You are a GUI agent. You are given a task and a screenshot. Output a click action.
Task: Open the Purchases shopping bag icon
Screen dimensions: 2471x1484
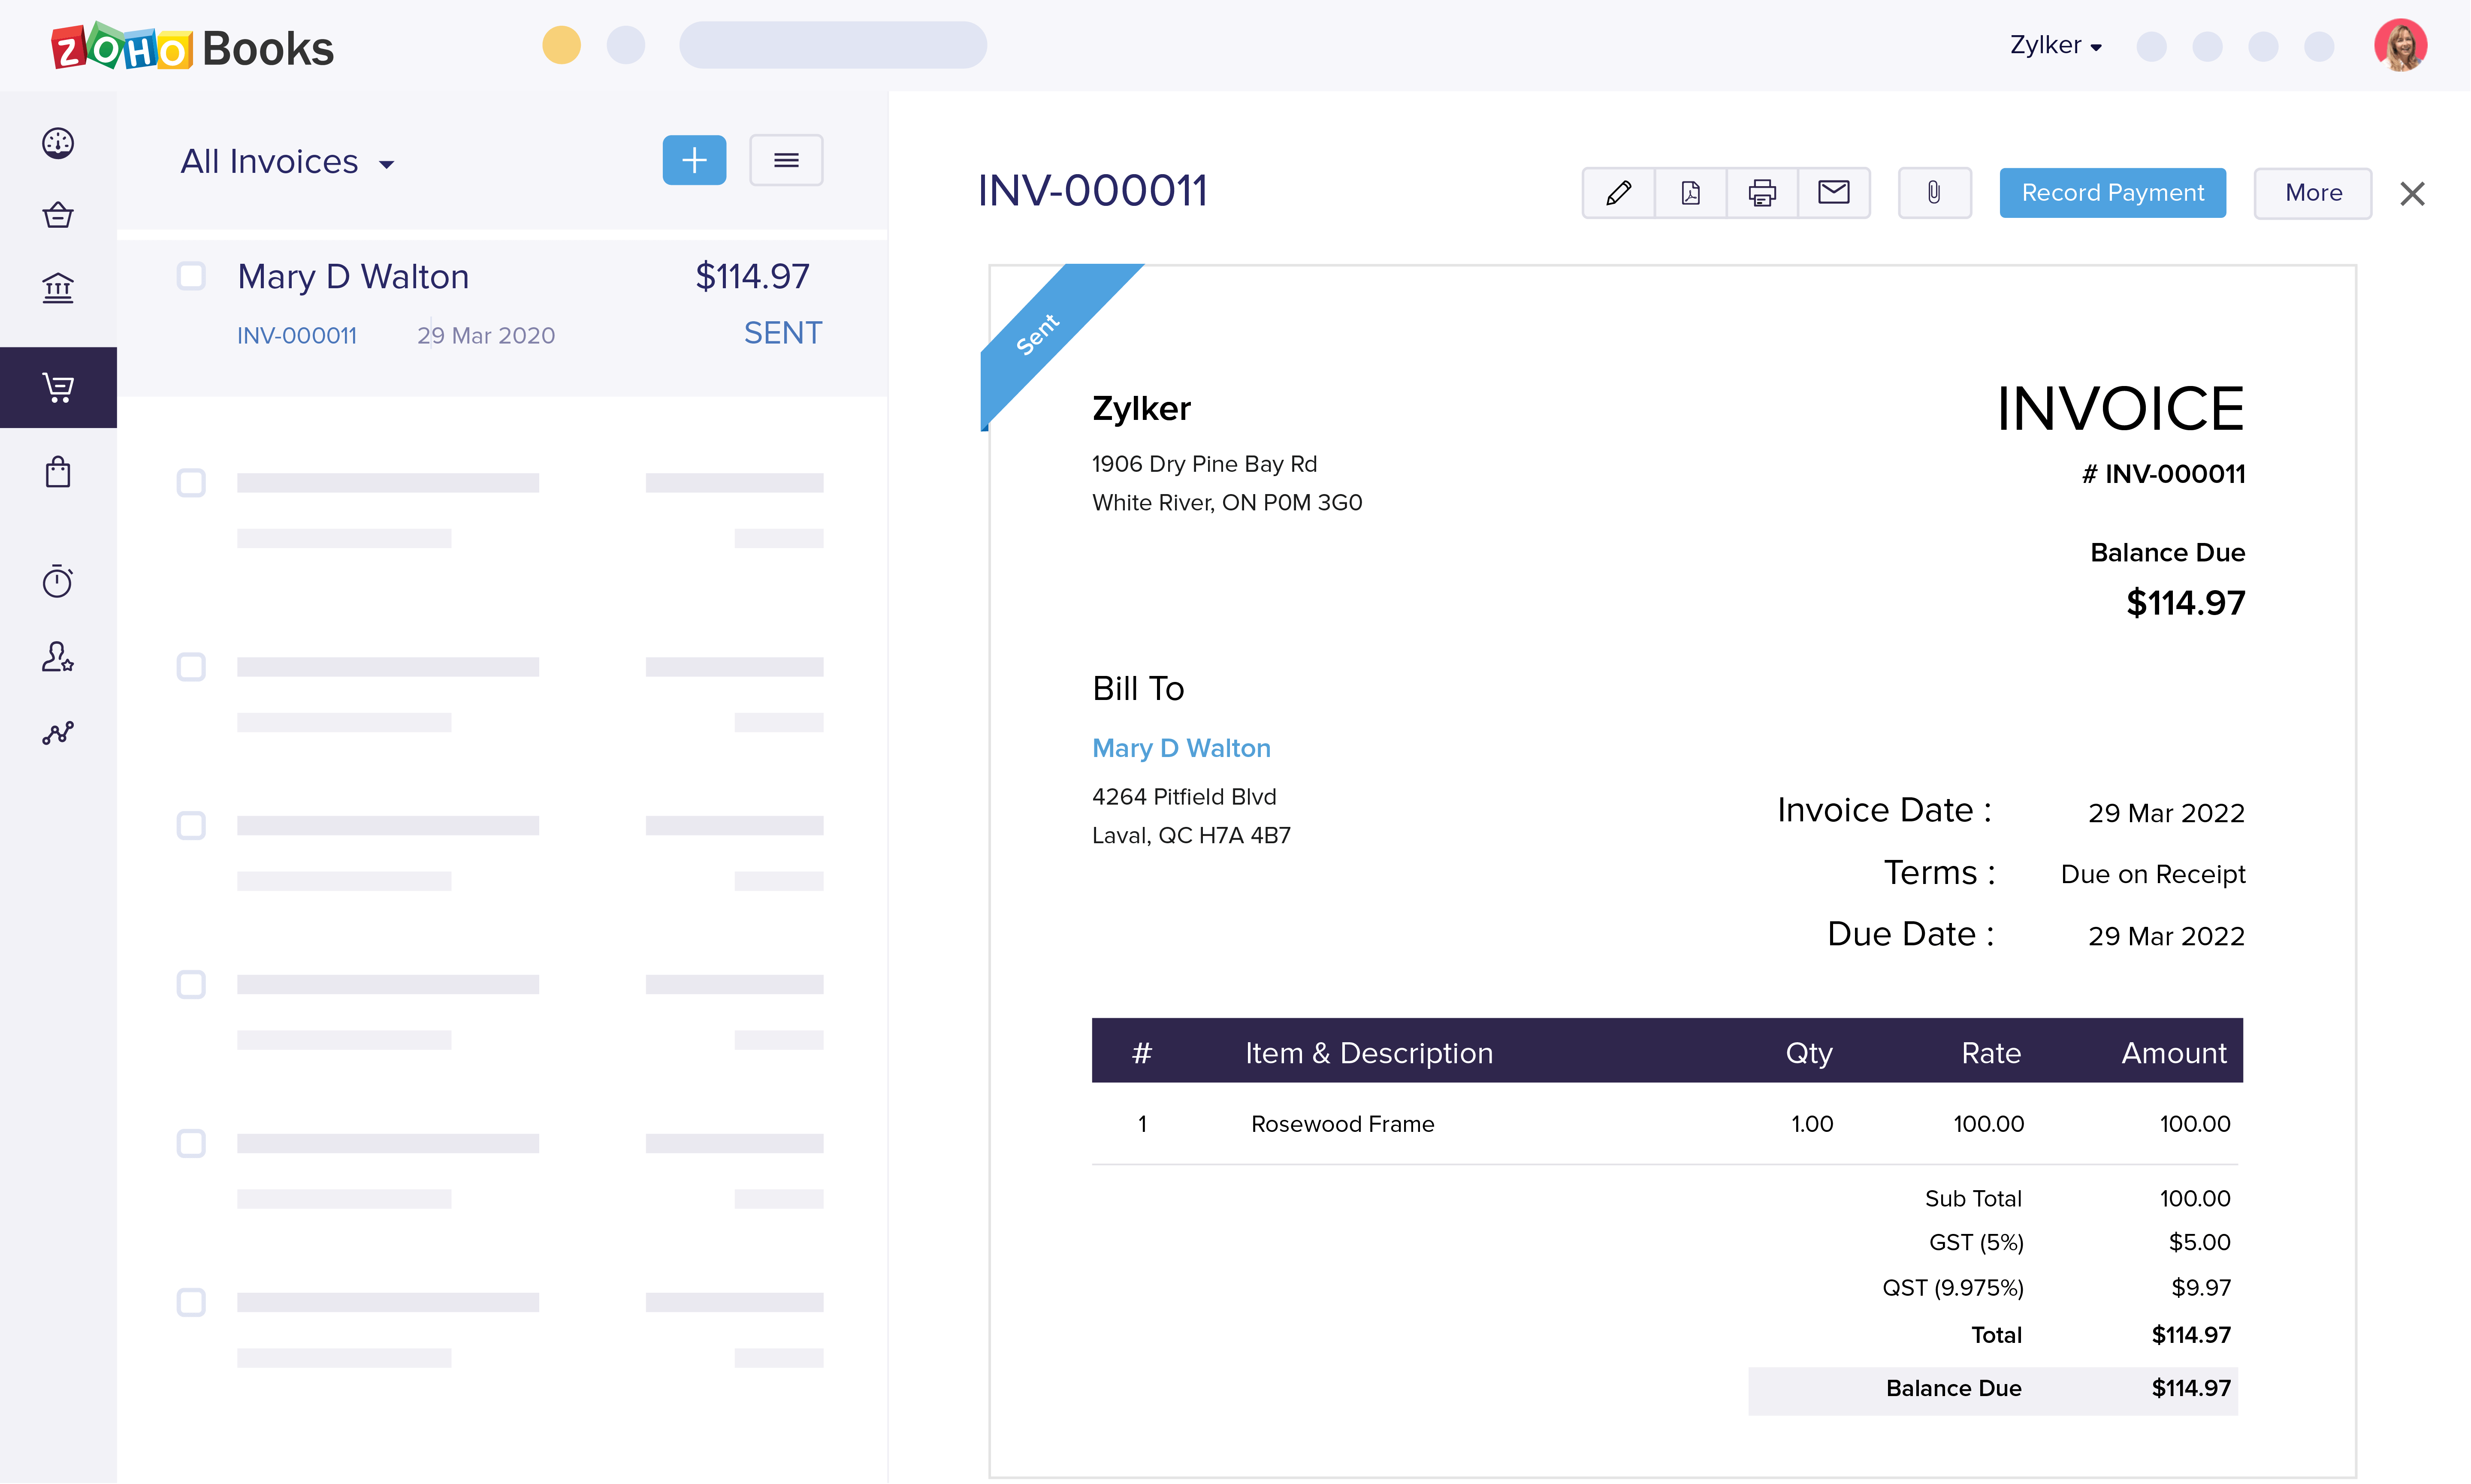(x=58, y=472)
